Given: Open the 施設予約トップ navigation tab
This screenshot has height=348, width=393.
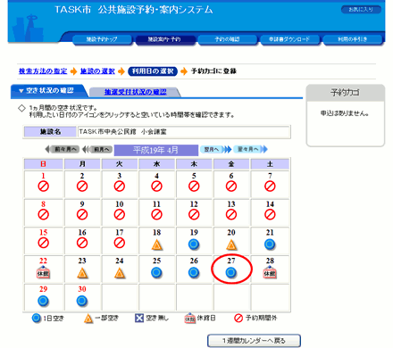Looking at the screenshot, I should [102, 39].
